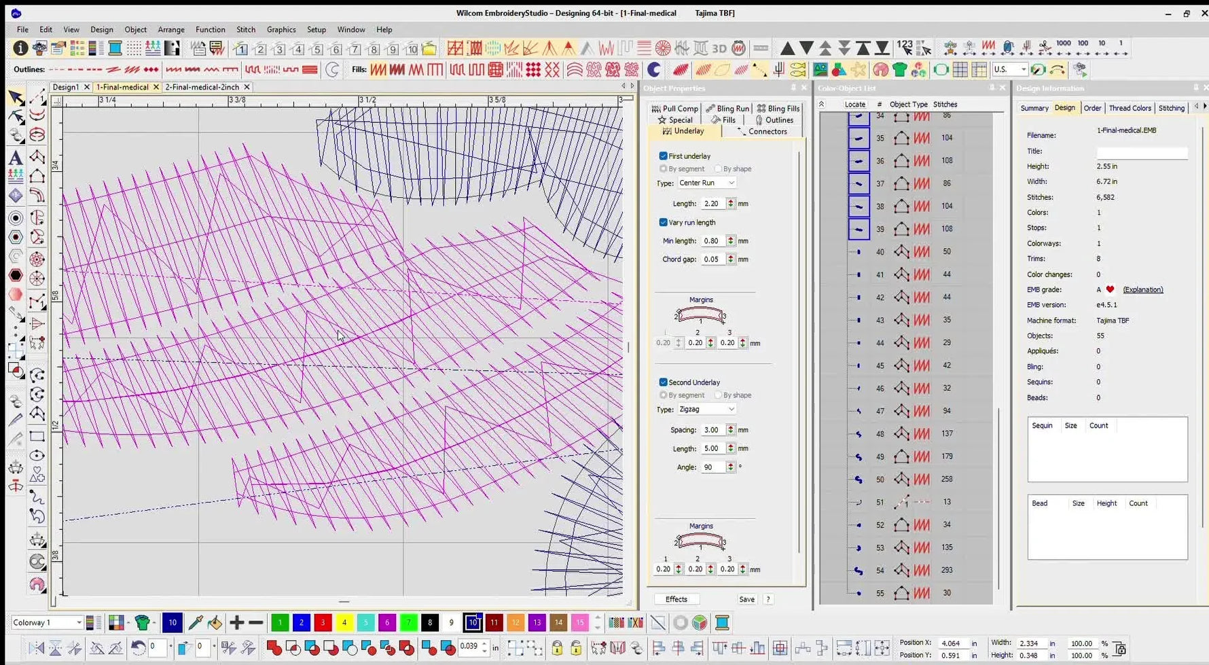Adjust the first underlay Length 2.20 stepper
The height and width of the screenshot is (665, 1209).
(x=731, y=203)
